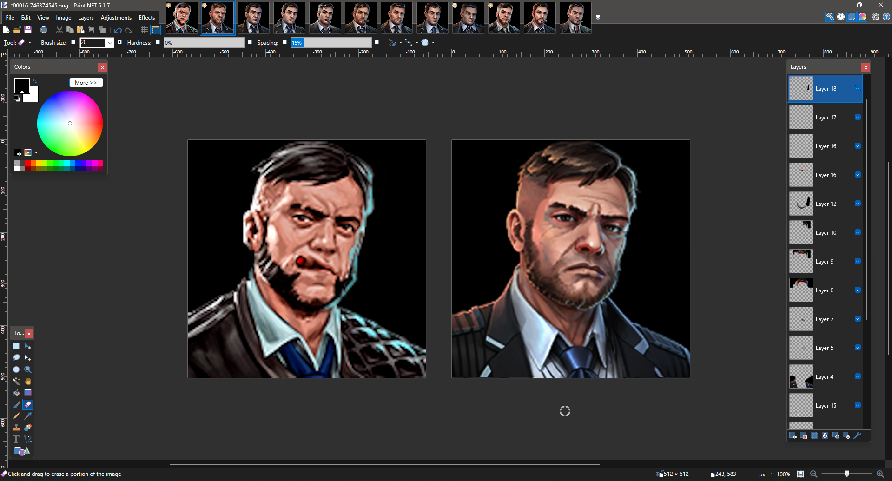Select the Gradient tool

[28, 393]
